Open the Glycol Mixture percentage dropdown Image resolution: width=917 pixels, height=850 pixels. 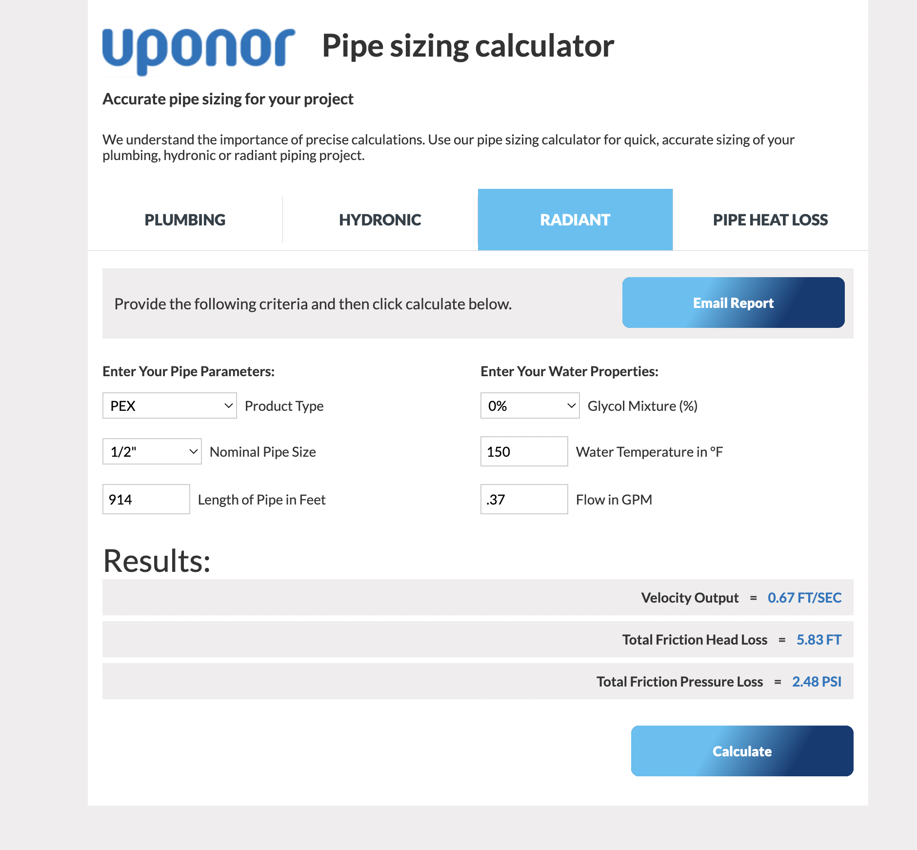pyautogui.click(x=530, y=405)
